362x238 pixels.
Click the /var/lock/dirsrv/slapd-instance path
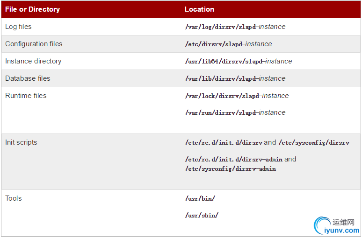237,96
